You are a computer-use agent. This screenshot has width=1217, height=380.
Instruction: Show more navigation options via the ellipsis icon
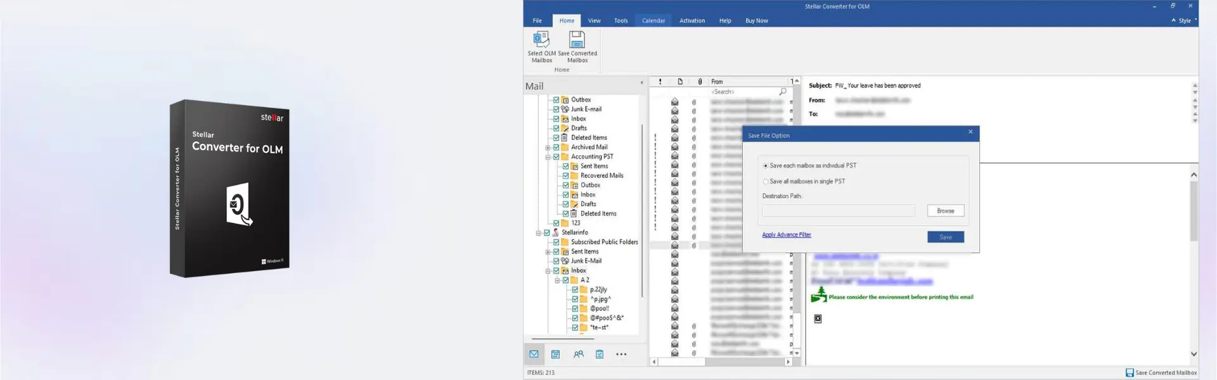621,354
